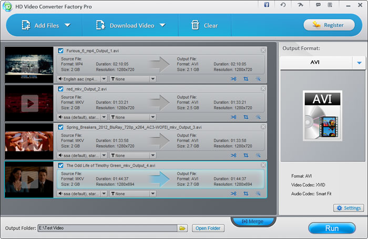Expand the Add Files dropdown arrow
The width and height of the screenshot is (368, 239).
[68, 25]
